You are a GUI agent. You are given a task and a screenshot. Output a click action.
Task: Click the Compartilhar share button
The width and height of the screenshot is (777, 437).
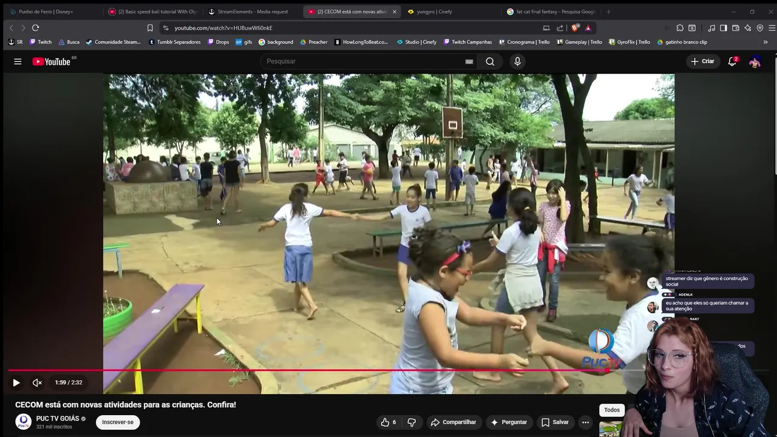453,422
